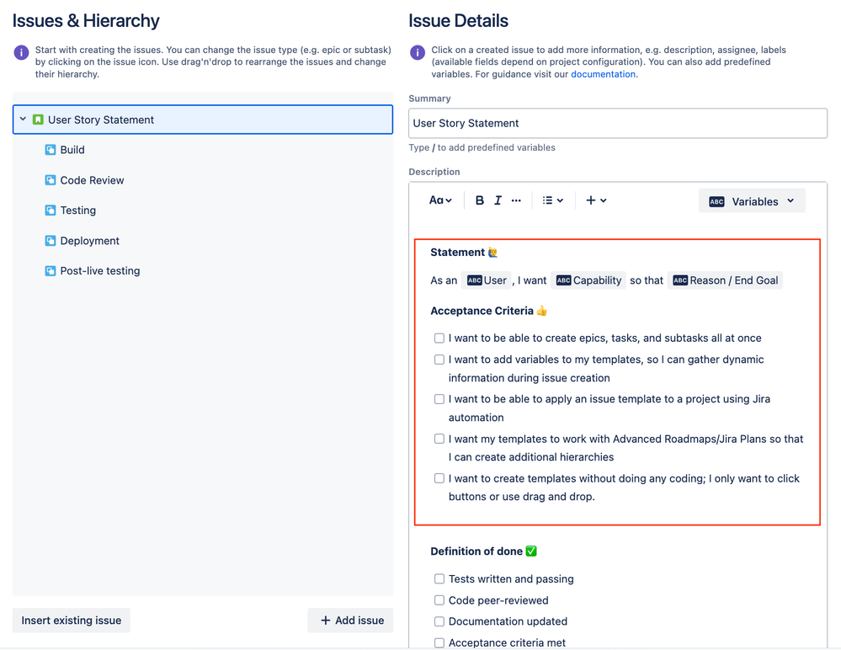Open the documentation link

coord(602,73)
